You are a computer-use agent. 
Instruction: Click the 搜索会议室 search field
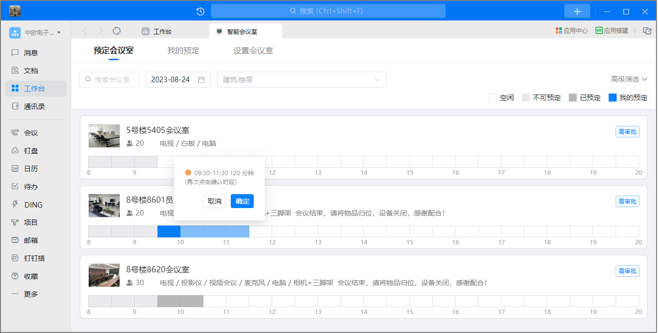(109, 80)
